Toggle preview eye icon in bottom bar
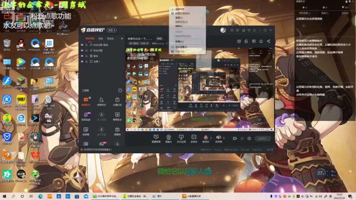 point(242,138)
